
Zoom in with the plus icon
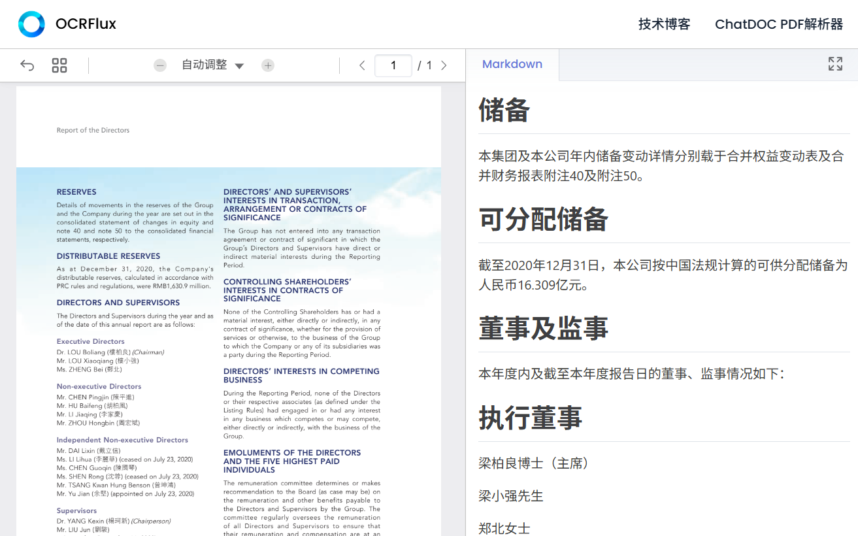point(268,65)
